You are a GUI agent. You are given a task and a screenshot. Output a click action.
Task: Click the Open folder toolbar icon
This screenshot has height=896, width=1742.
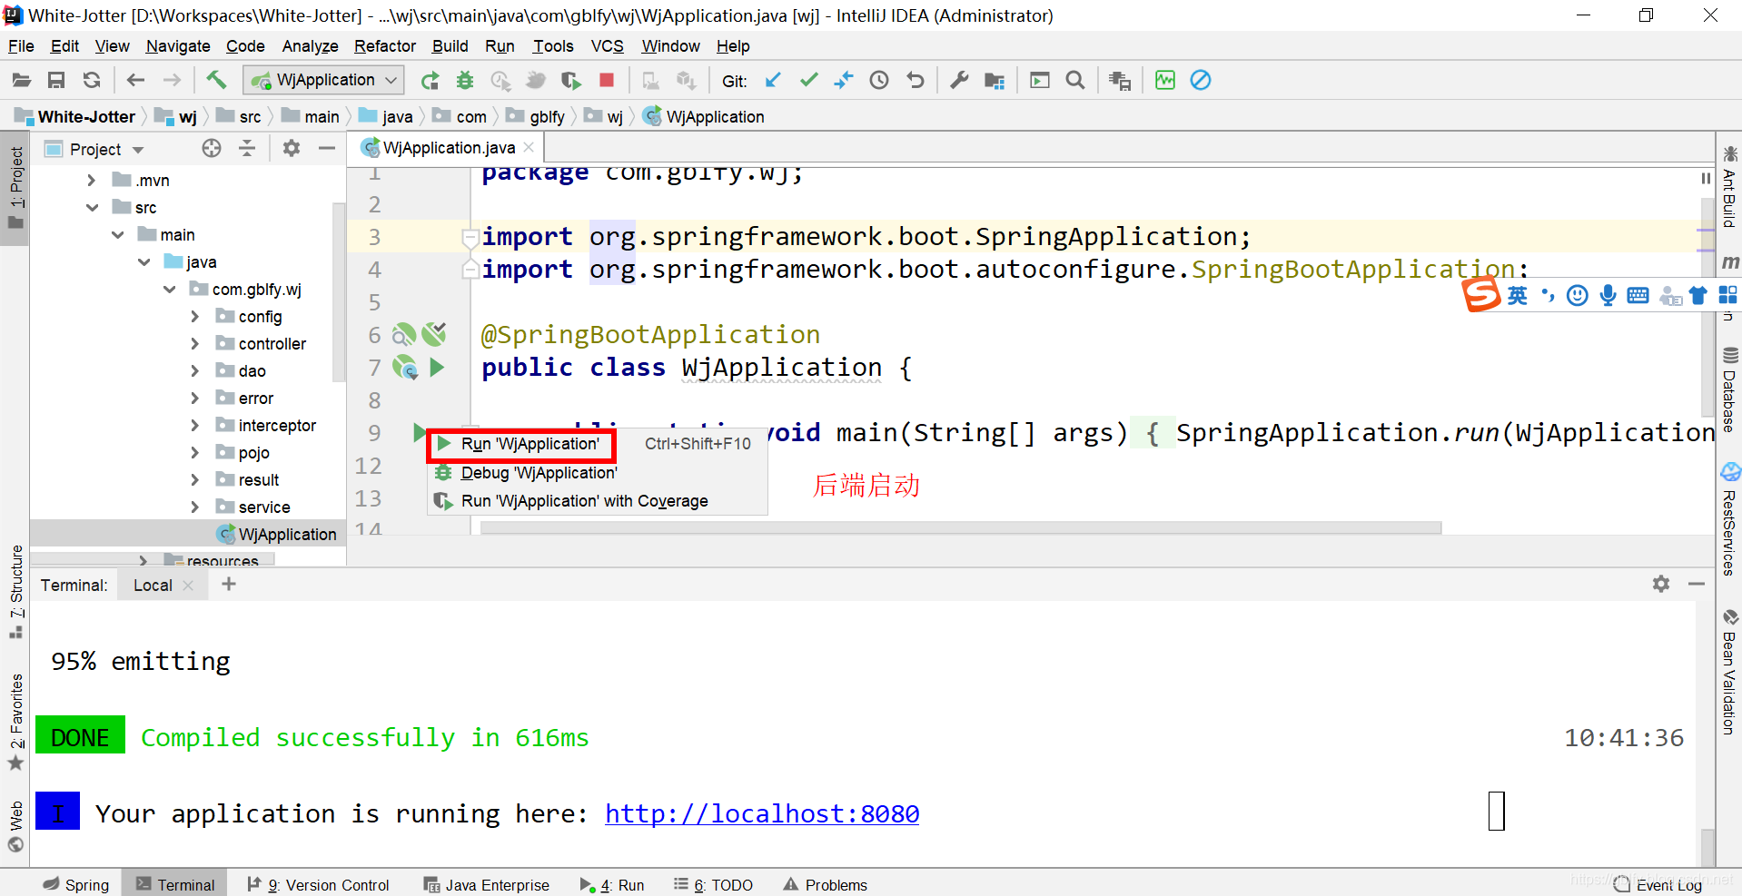click(x=21, y=81)
